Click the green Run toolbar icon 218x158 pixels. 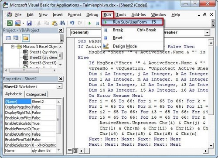(x=89, y=23)
